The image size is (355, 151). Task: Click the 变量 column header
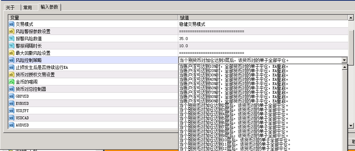tap(93, 18)
